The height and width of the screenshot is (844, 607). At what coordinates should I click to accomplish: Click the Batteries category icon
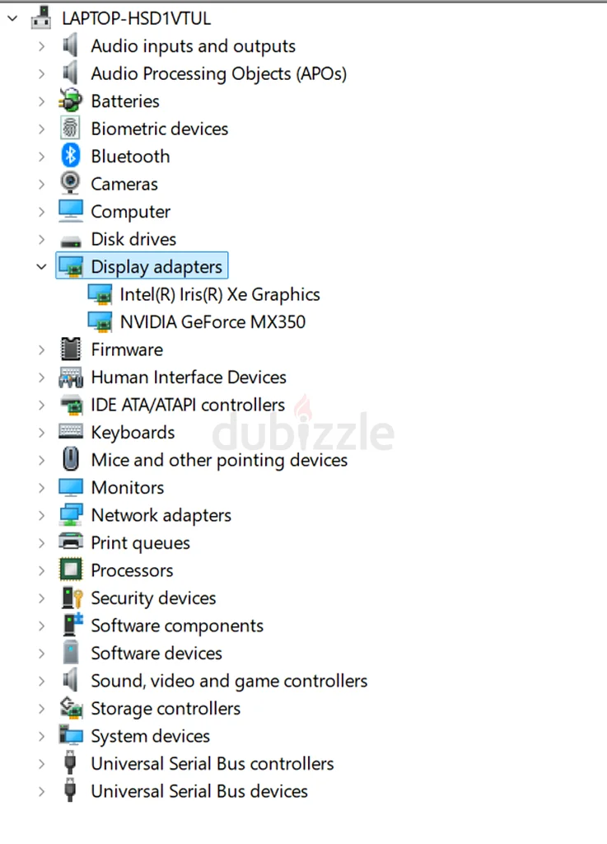click(x=71, y=101)
